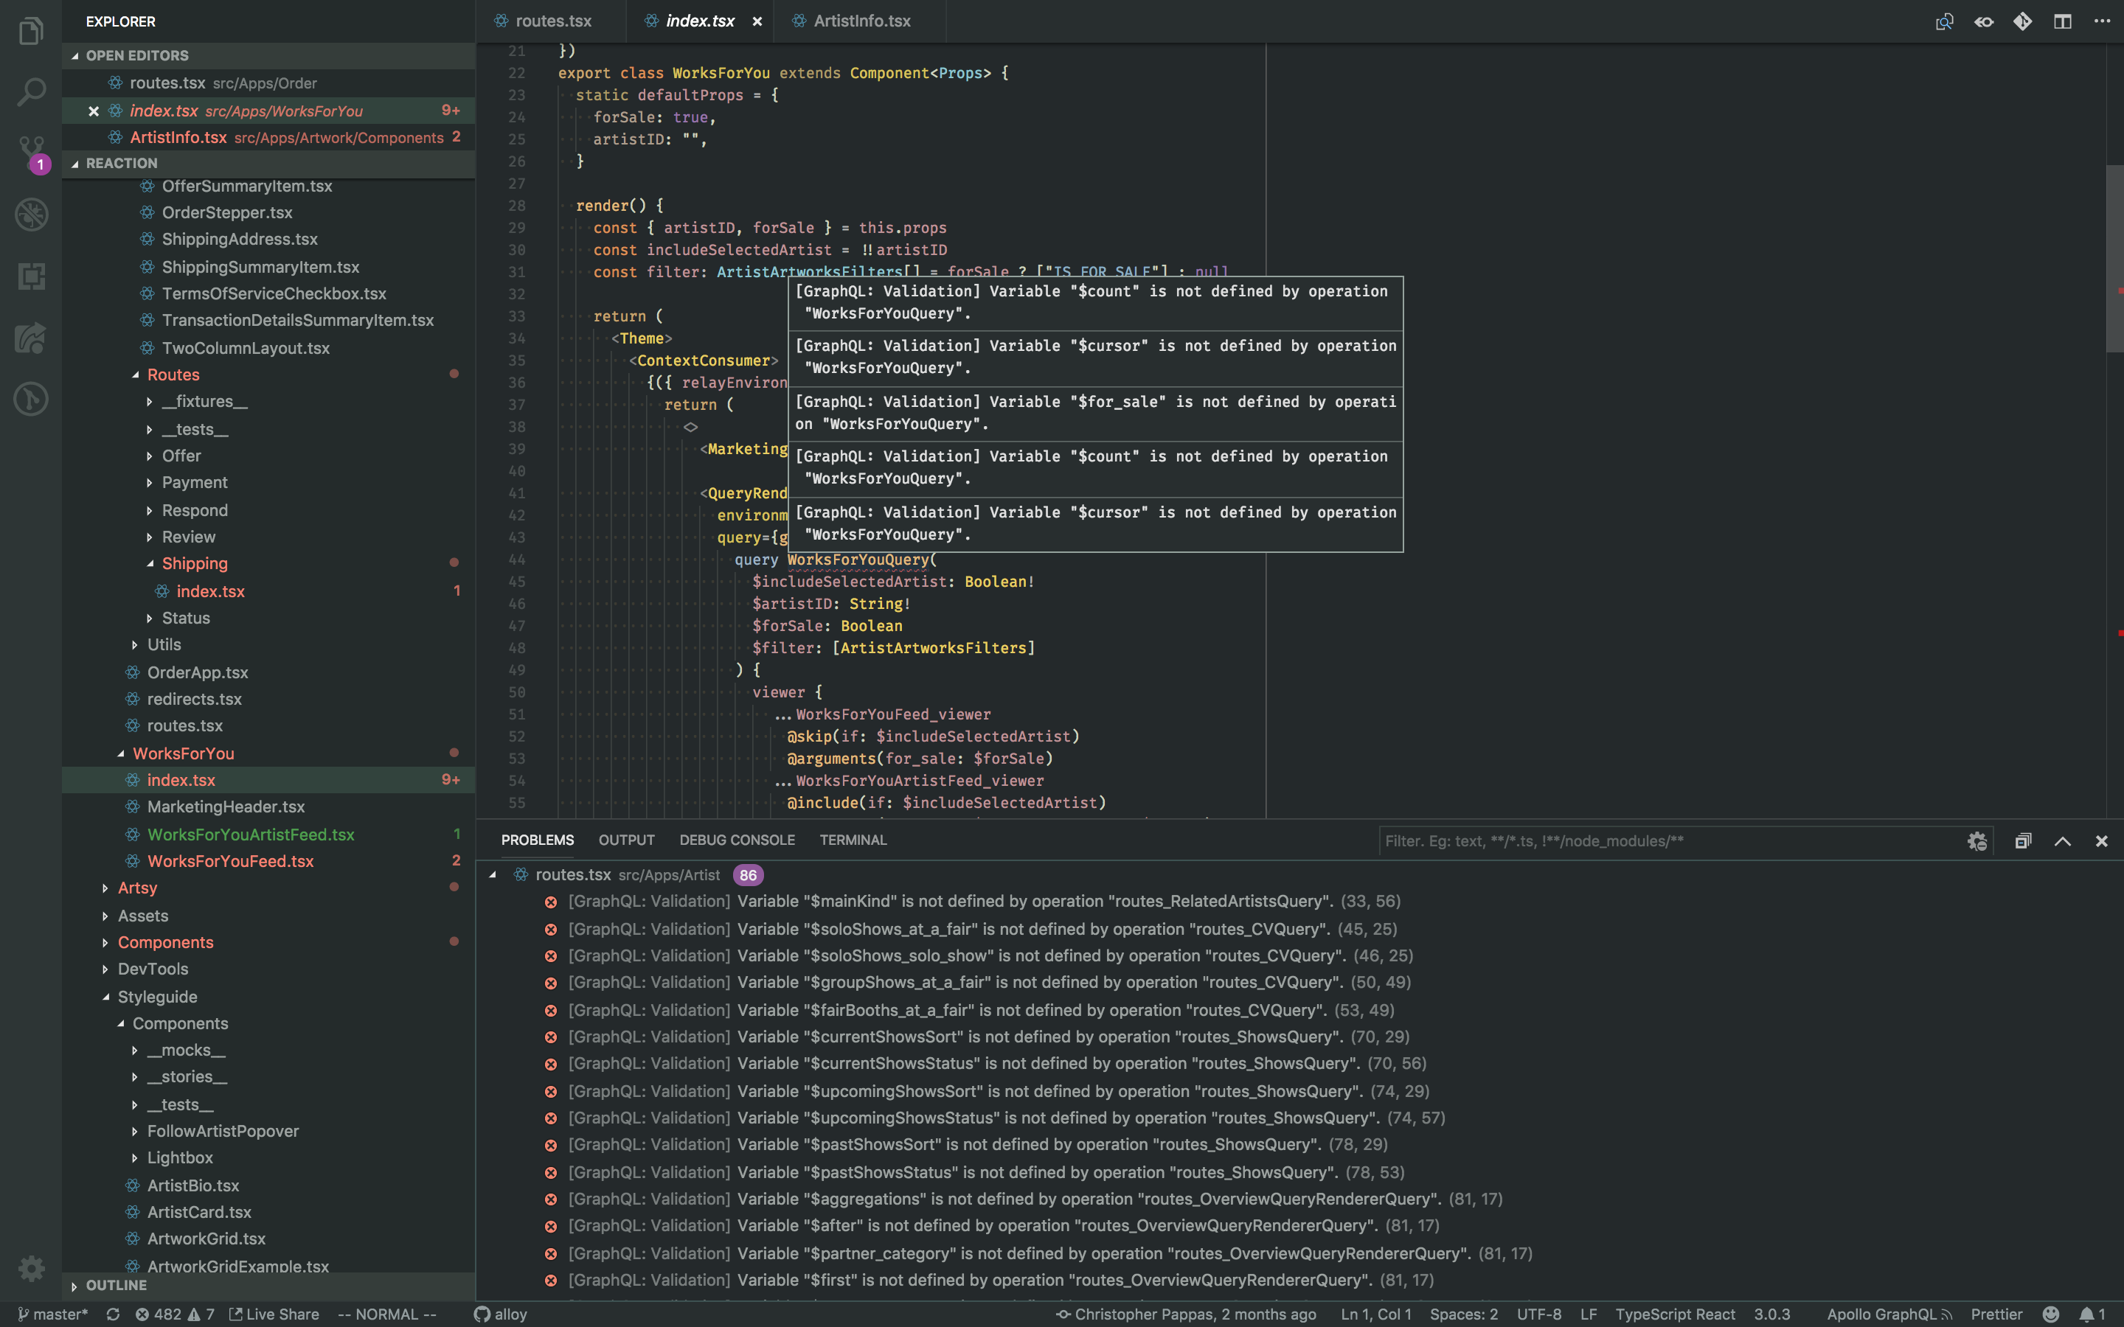Collapse all problems in the panel
Screen dimensions: 2124x1327
click(2023, 840)
